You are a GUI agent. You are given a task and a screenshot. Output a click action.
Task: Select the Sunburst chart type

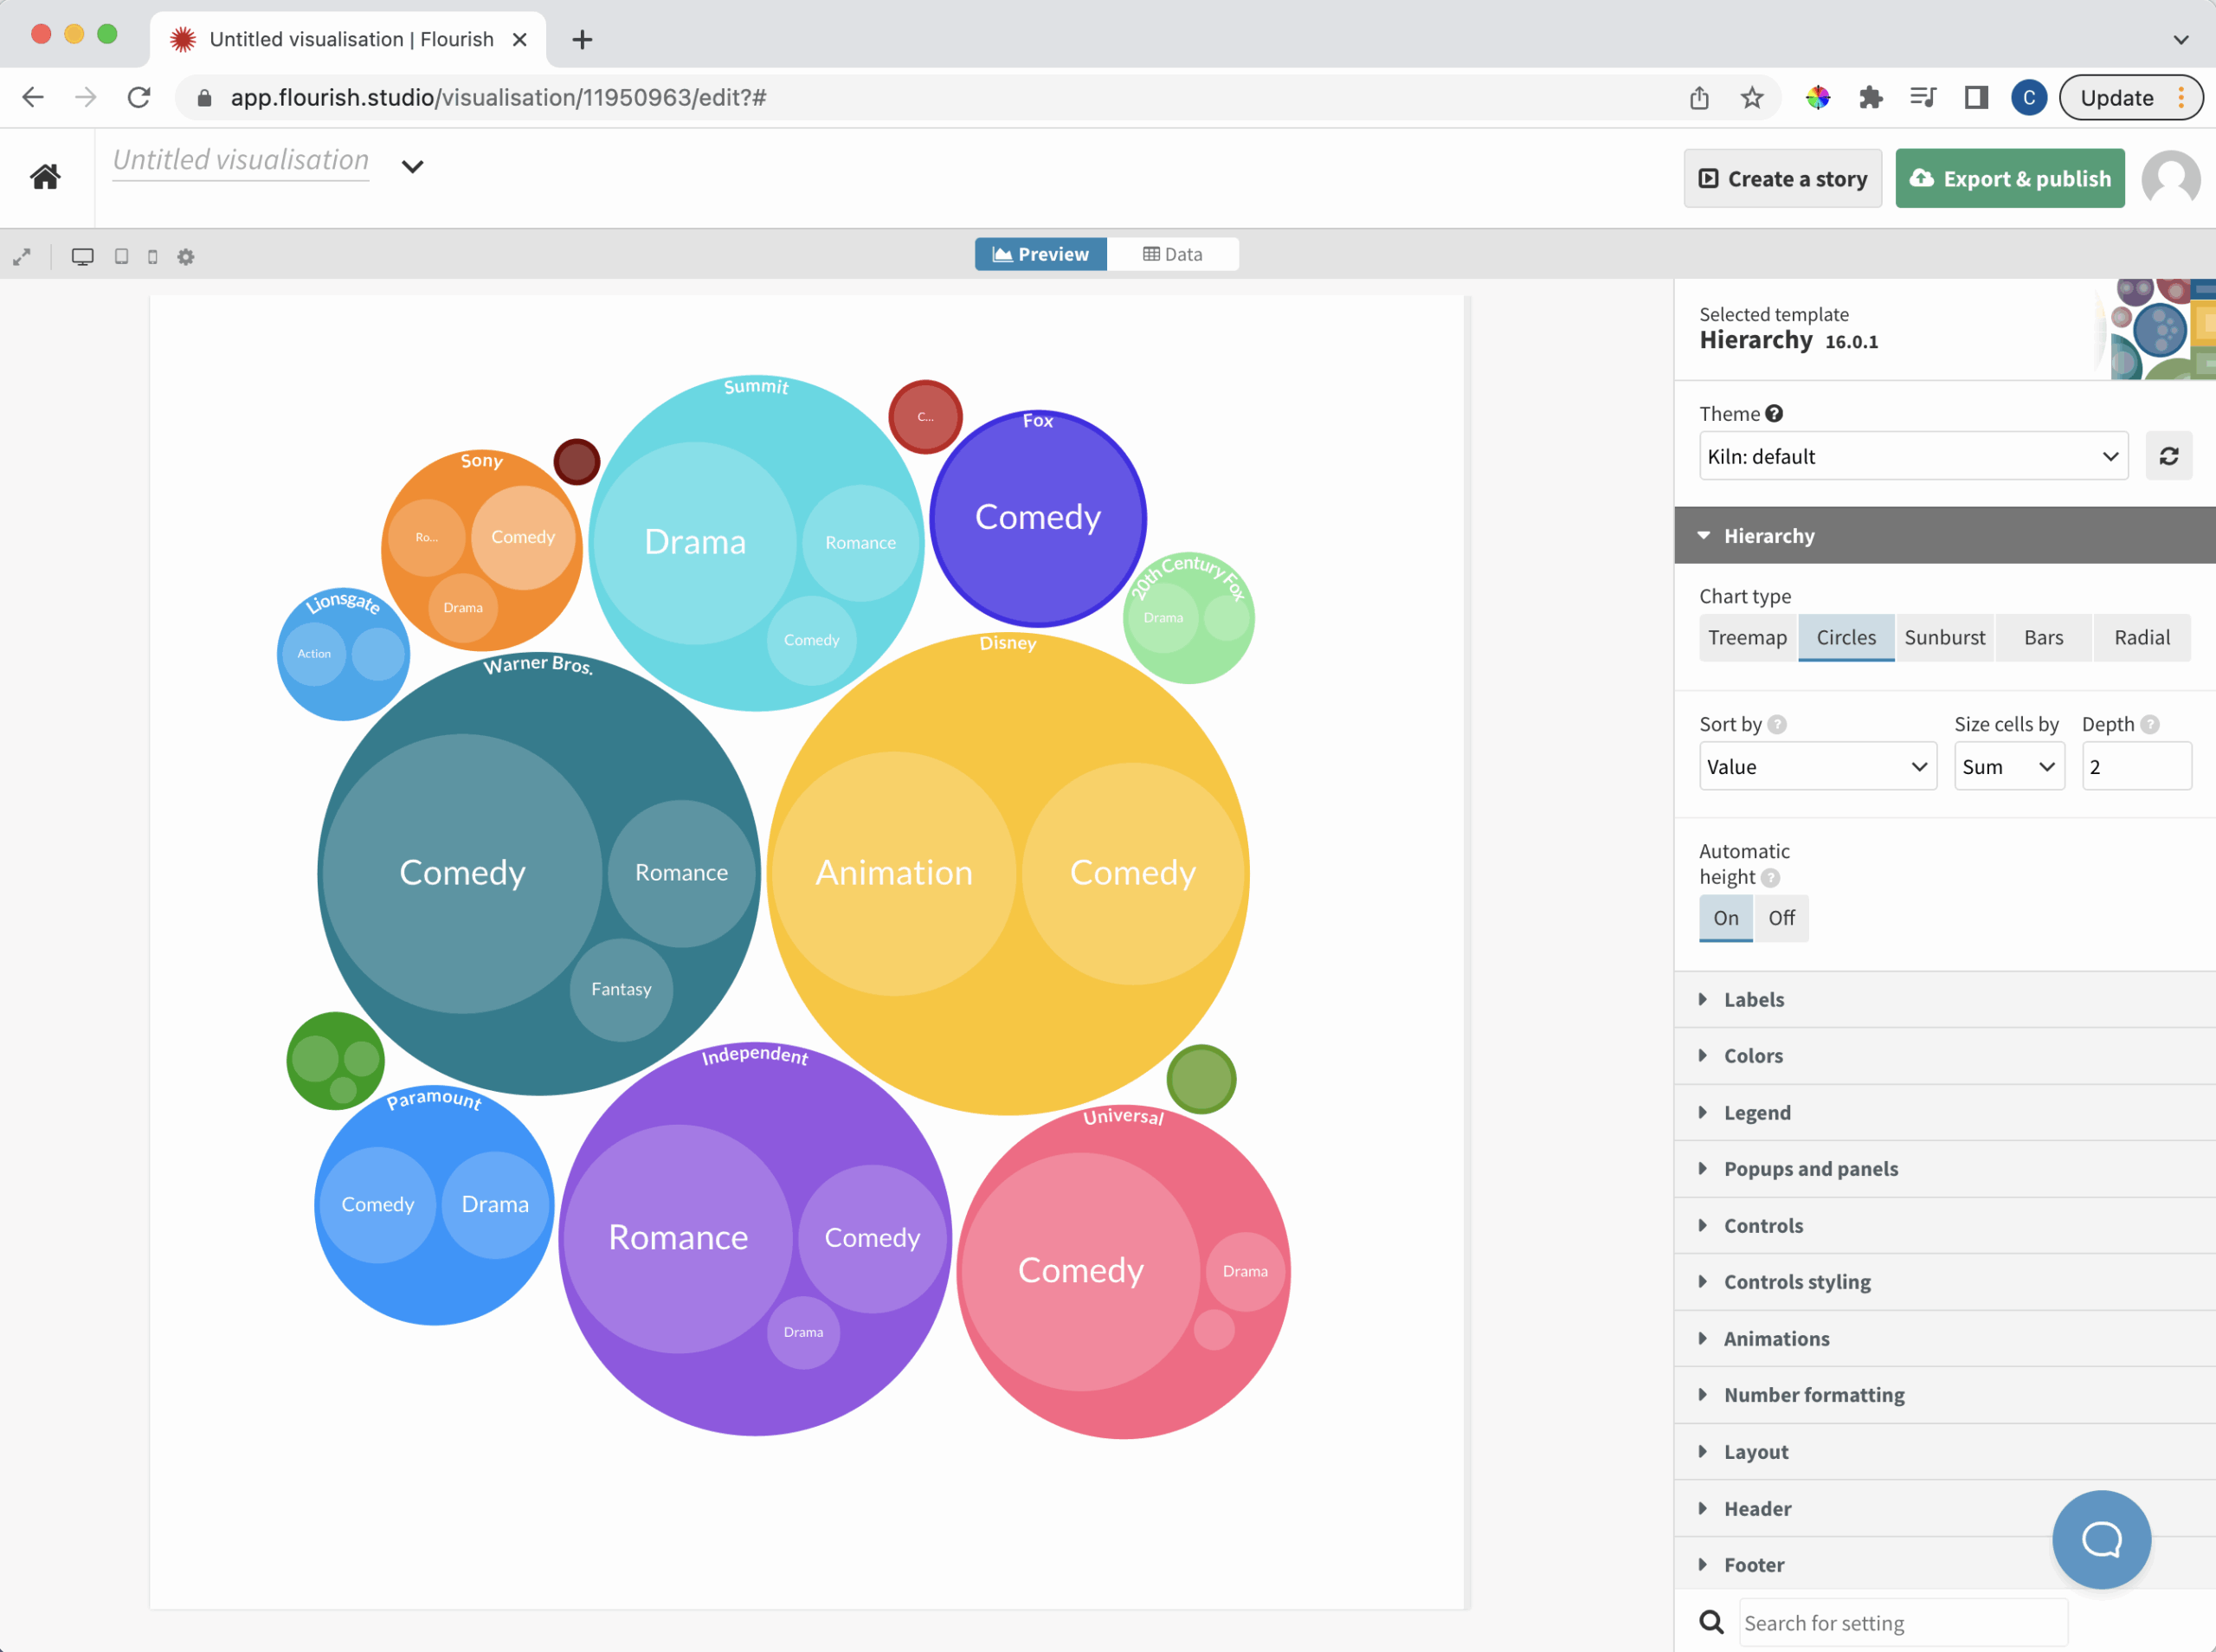pos(1943,637)
